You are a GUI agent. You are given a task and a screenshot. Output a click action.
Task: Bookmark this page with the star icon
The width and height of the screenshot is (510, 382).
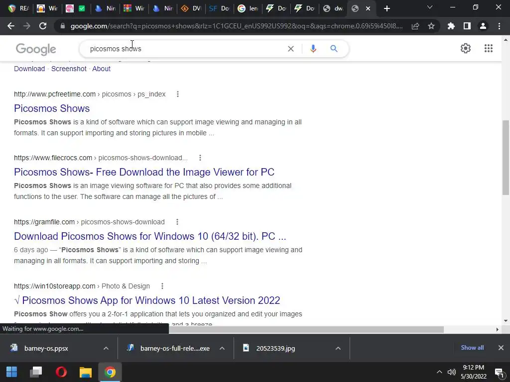(431, 26)
